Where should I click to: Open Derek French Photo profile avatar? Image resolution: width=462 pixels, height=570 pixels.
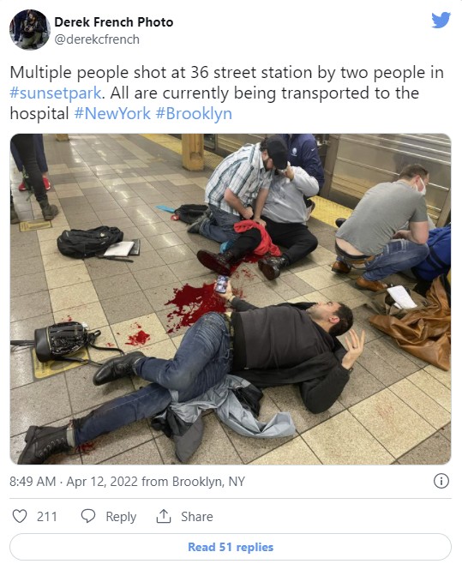[x=29, y=29]
